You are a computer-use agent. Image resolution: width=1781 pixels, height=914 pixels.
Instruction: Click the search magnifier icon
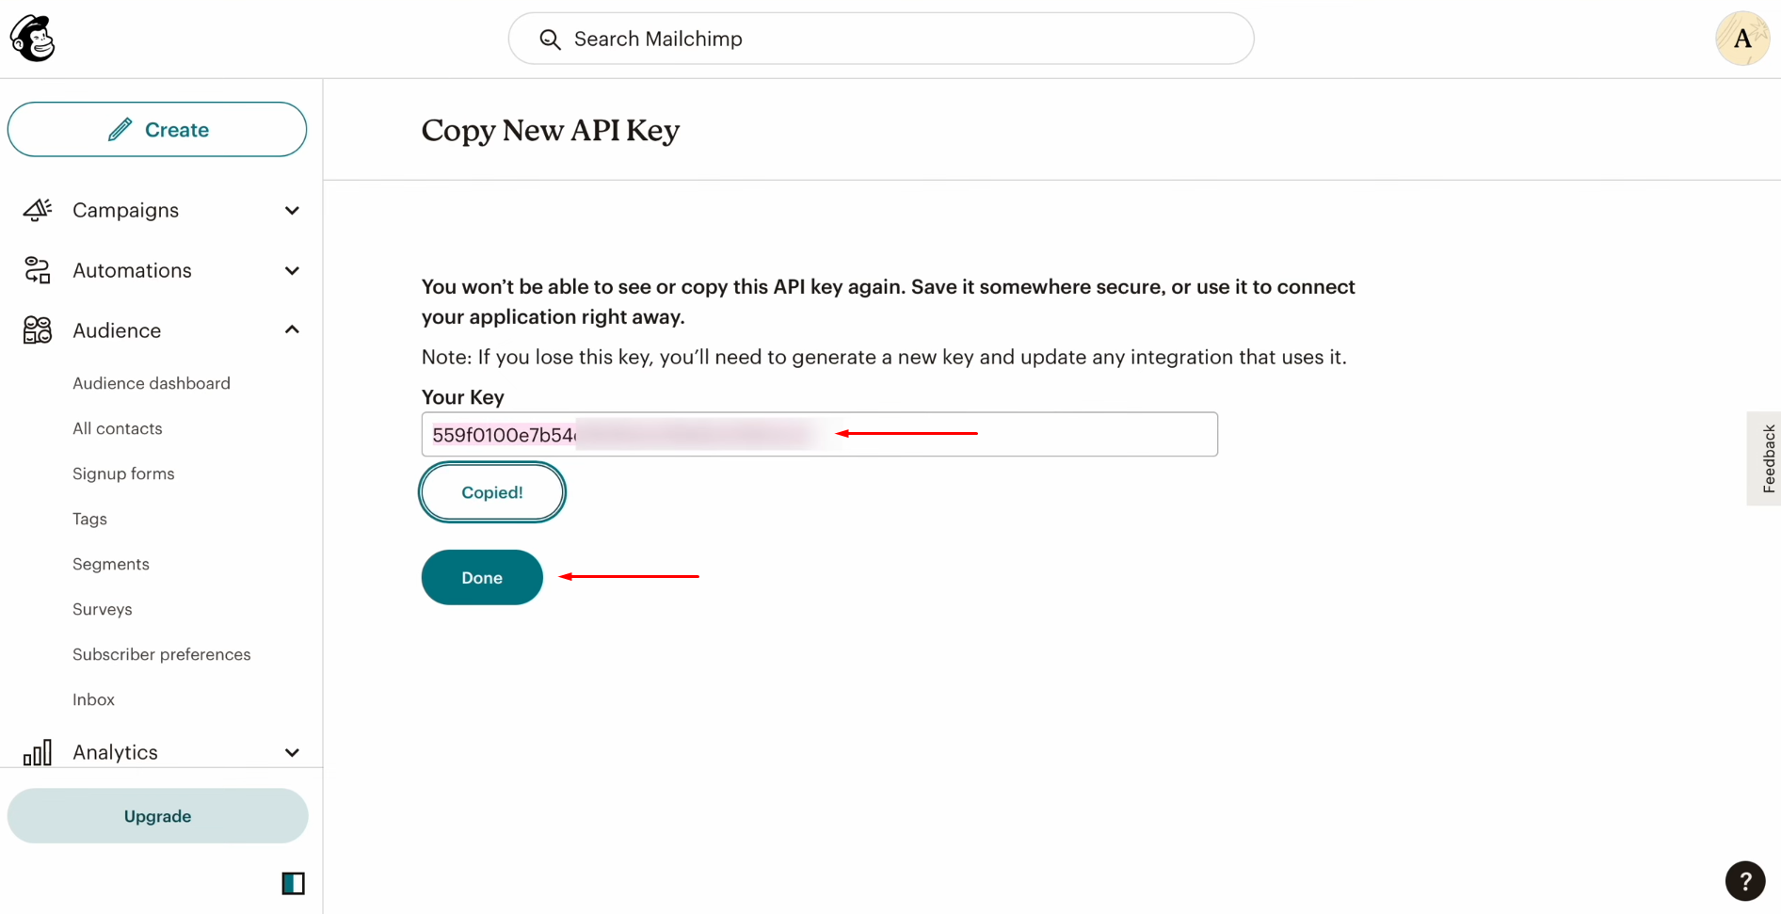pyautogui.click(x=550, y=40)
